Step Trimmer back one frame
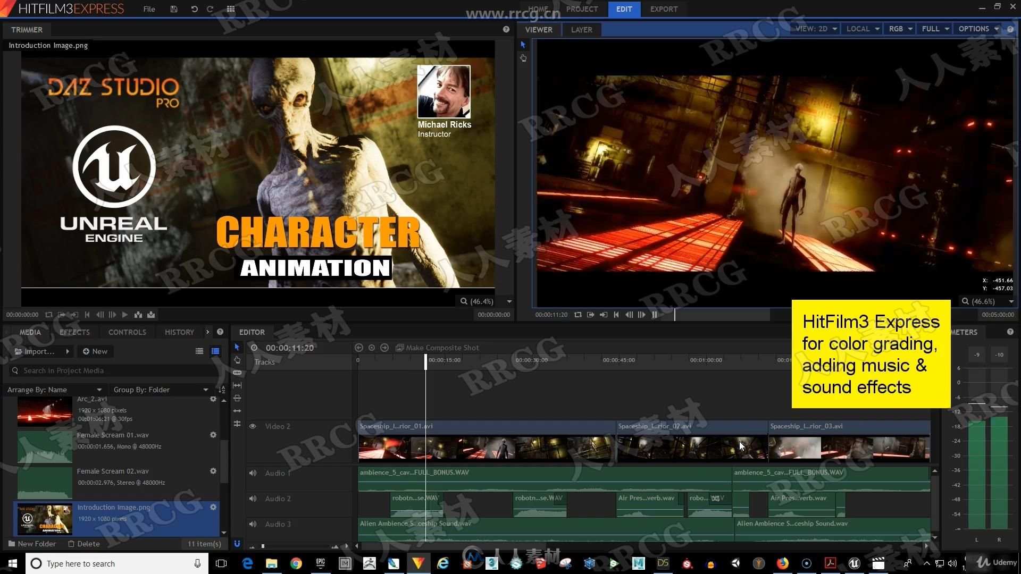This screenshot has width=1021, height=574. 99,315
